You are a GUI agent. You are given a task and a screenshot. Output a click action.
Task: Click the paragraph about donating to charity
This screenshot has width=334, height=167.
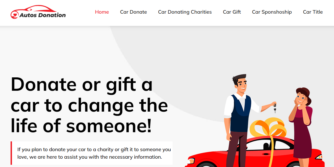94,153
